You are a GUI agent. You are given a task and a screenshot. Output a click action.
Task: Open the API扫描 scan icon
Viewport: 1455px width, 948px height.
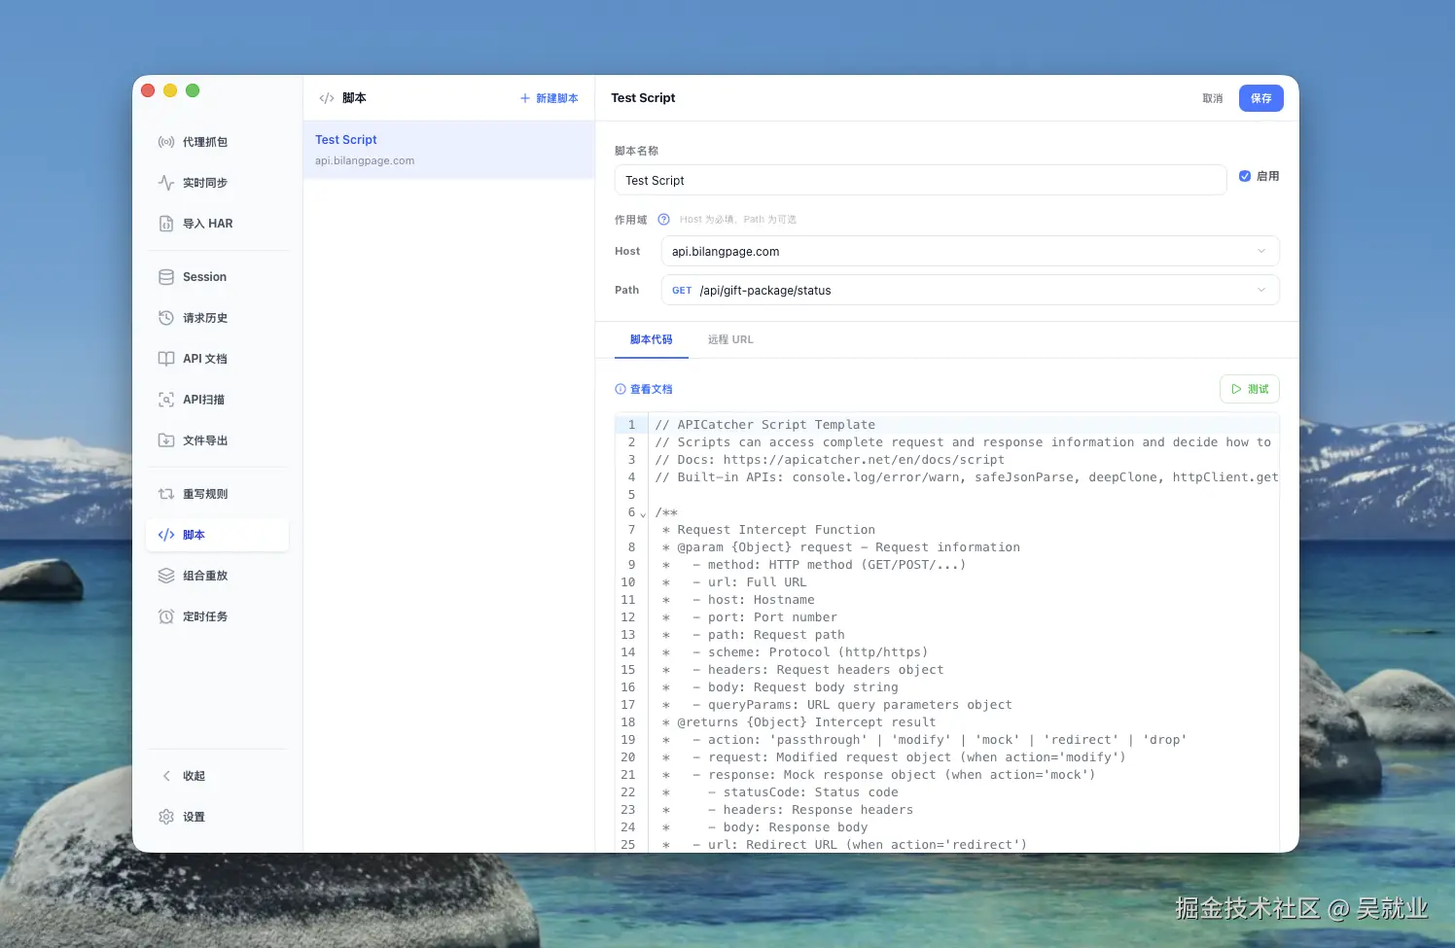tap(166, 400)
